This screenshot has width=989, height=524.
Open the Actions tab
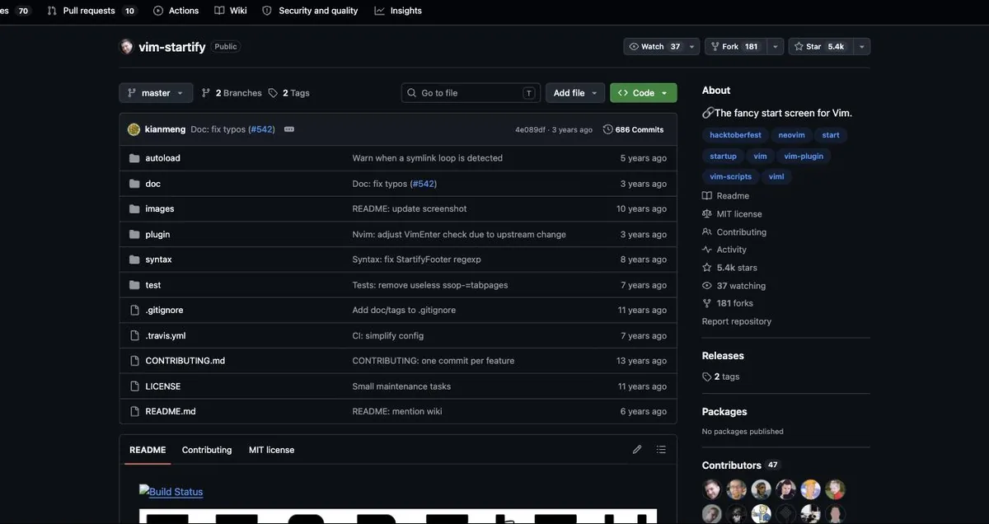(x=176, y=11)
